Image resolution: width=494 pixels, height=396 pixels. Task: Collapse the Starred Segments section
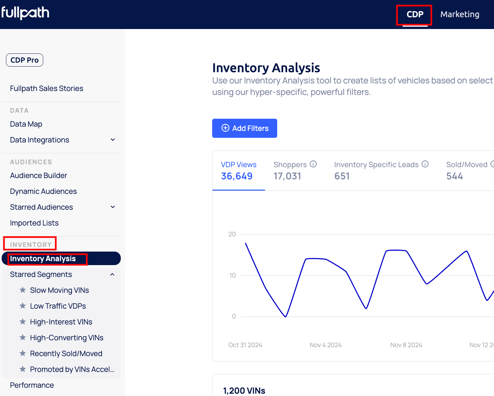[x=112, y=274]
